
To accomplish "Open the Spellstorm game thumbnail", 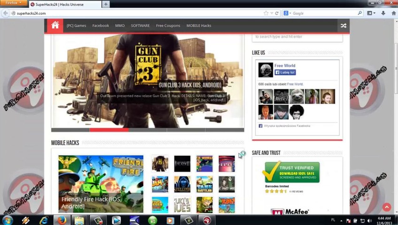I will [182, 184].
